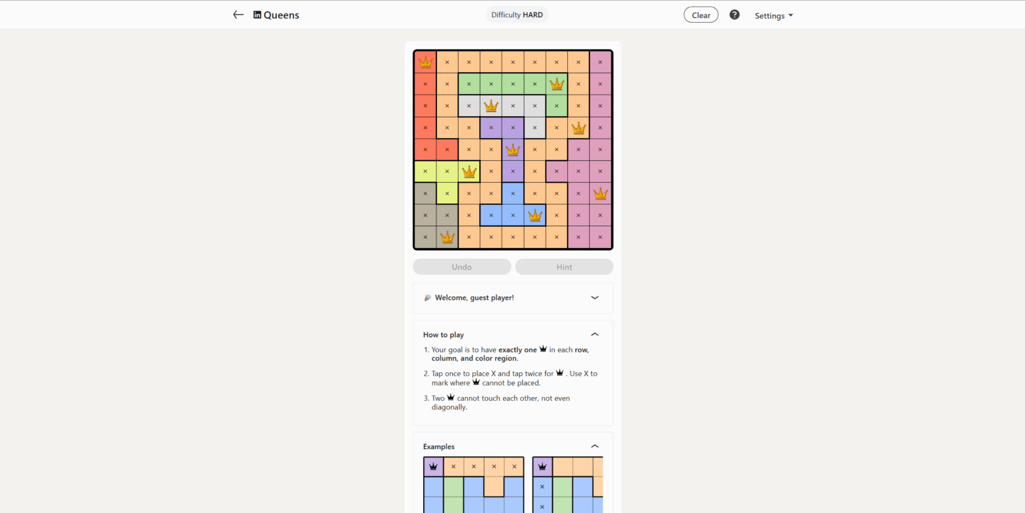The width and height of the screenshot is (1025, 513).
Task: Open the help question mark icon
Action: (734, 14)
